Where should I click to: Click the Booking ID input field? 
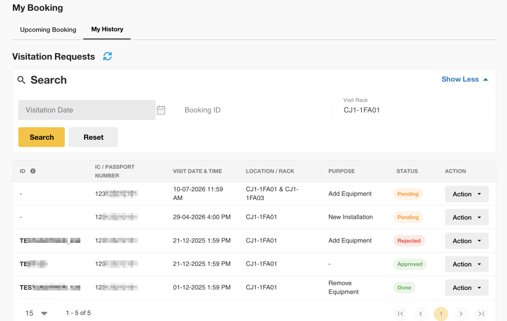click(254, 110)
